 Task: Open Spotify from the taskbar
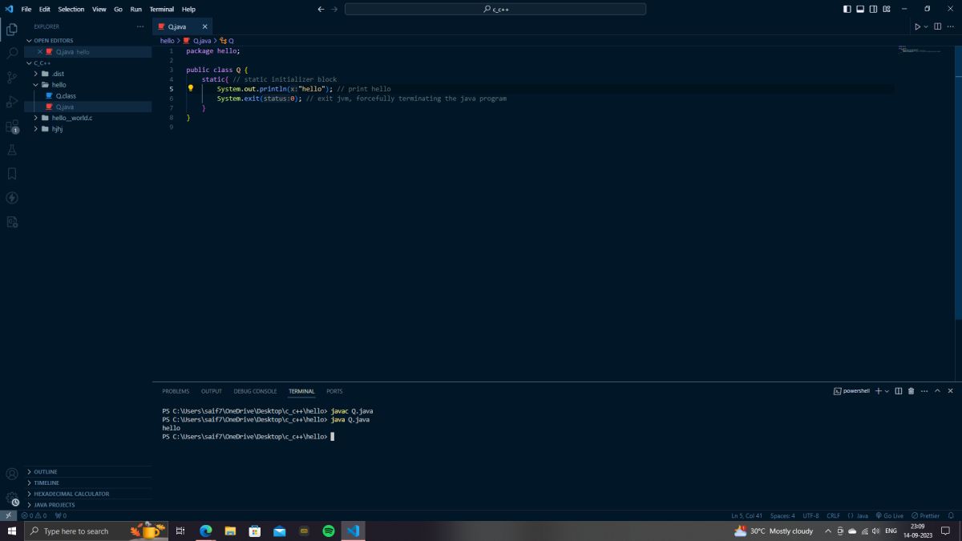click(329, 531)
